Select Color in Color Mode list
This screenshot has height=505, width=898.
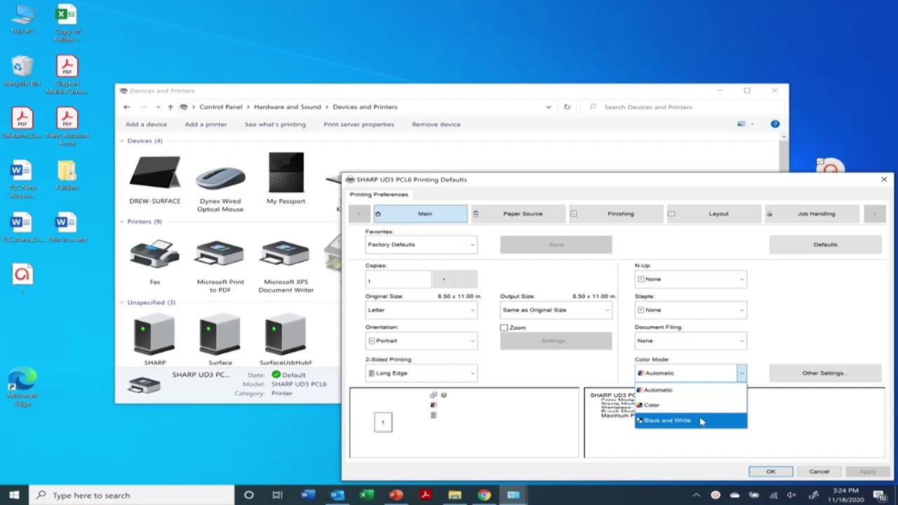click(x=691, y=405)
